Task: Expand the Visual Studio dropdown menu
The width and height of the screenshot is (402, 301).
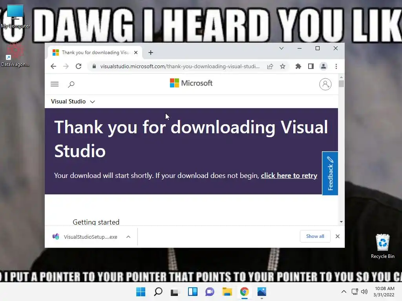Action: [x=73, y=102]
